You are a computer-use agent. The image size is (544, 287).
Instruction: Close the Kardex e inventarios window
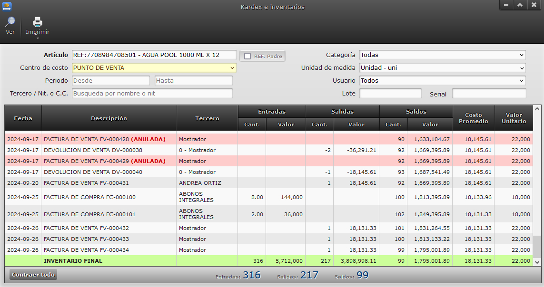(534, 5)
